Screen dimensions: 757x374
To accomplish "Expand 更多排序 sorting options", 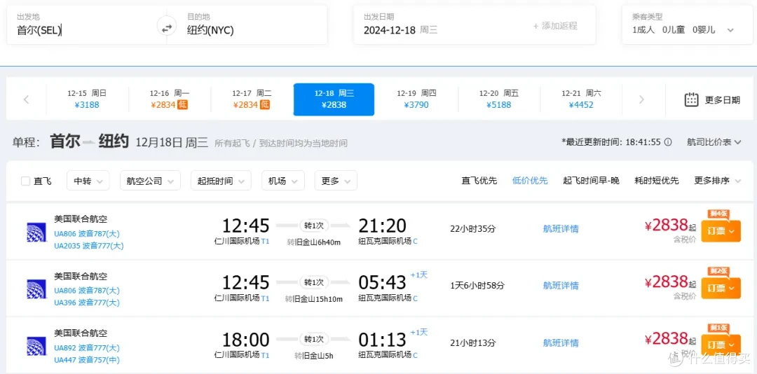I will (717, 181).
